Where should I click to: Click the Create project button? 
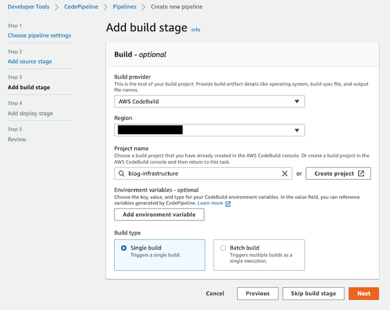click(x=338, y=174)
